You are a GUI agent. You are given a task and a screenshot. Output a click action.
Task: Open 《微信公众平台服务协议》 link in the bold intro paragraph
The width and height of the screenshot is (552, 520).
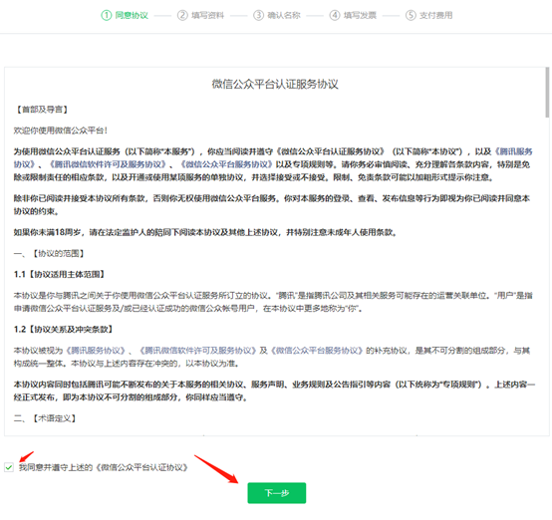[227, 164]
